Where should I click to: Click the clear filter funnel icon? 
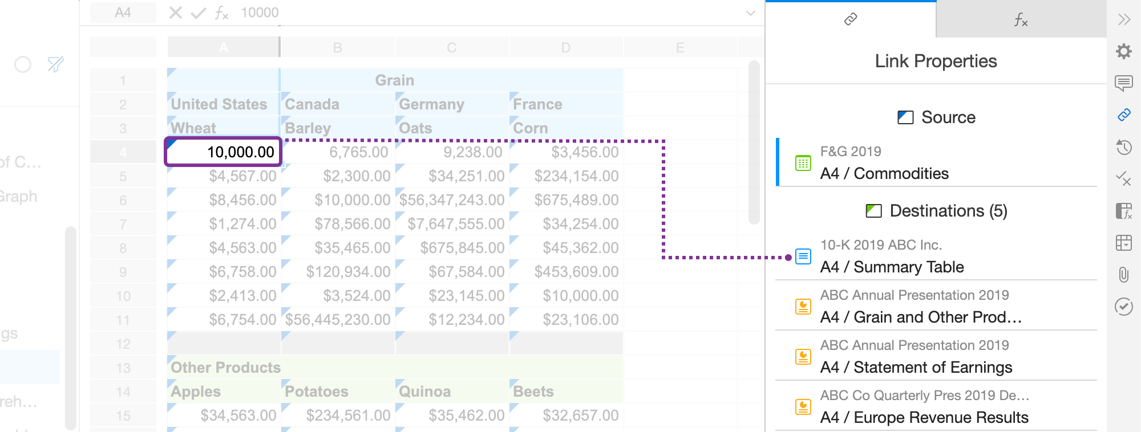[55, 64]
